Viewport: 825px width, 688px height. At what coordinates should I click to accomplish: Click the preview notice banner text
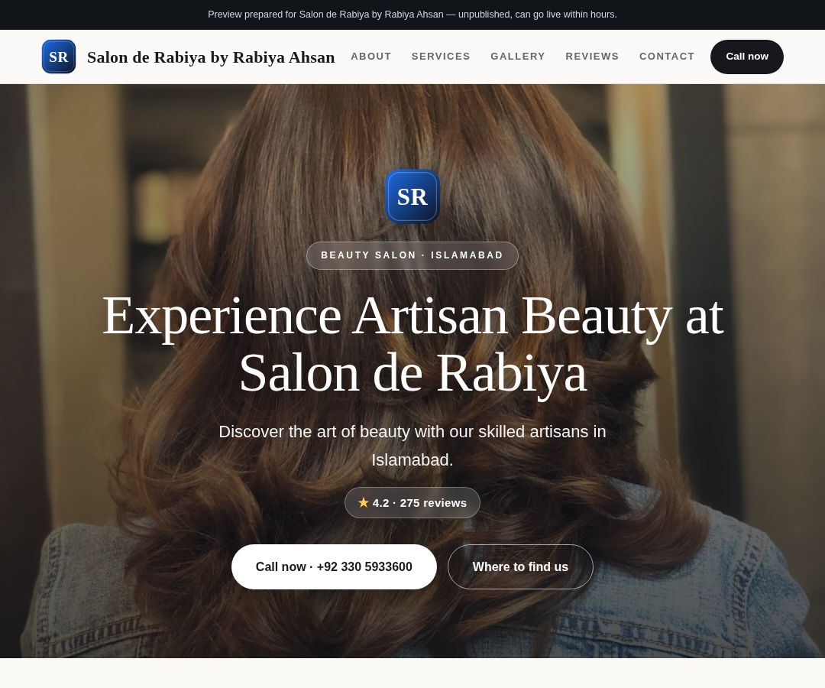pyautogui.click(x=412, y=15)
